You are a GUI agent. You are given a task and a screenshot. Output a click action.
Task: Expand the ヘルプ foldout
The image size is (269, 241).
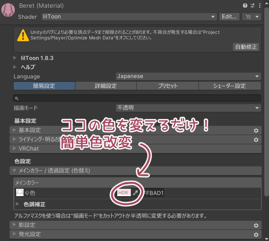(15, 67)
